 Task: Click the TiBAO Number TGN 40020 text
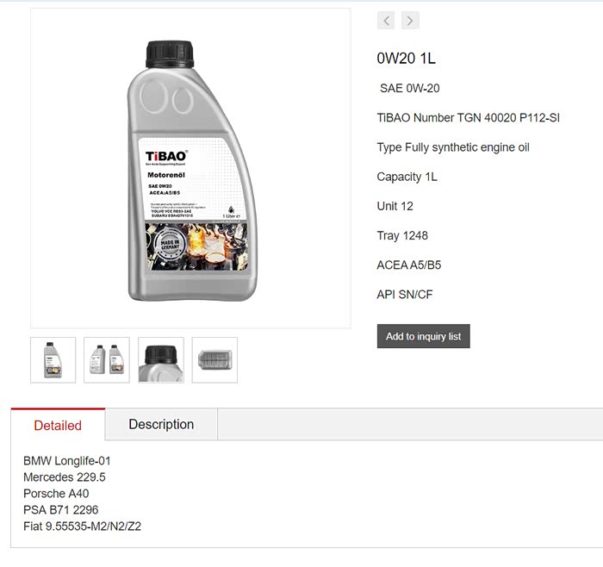(468, 117)
